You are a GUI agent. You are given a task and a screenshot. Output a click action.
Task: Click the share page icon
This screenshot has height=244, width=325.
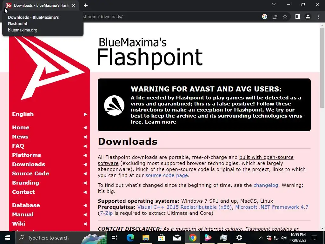[275, 17]
